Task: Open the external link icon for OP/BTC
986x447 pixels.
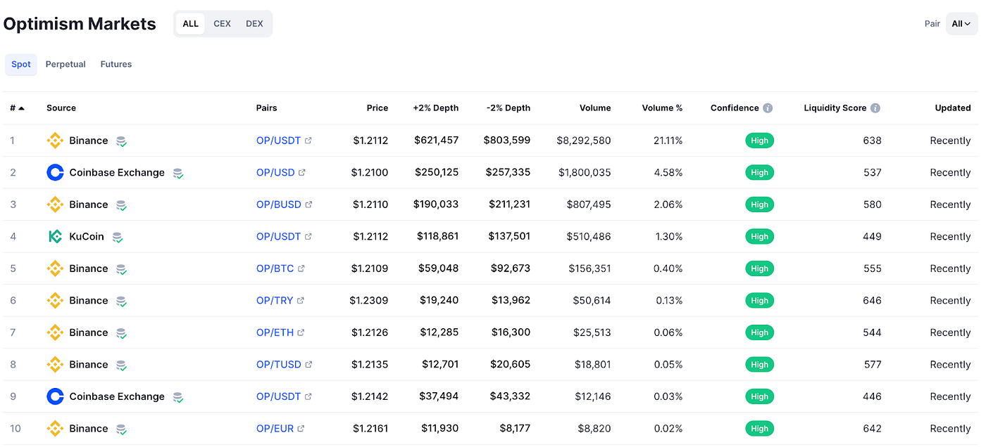Action: (x=301, y=268)
